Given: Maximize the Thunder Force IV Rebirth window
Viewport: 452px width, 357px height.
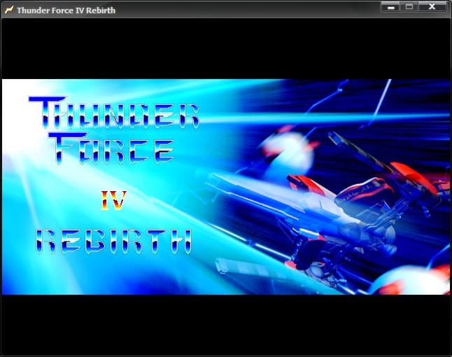Looking at the screenshot, I should (x=409, y=6).
